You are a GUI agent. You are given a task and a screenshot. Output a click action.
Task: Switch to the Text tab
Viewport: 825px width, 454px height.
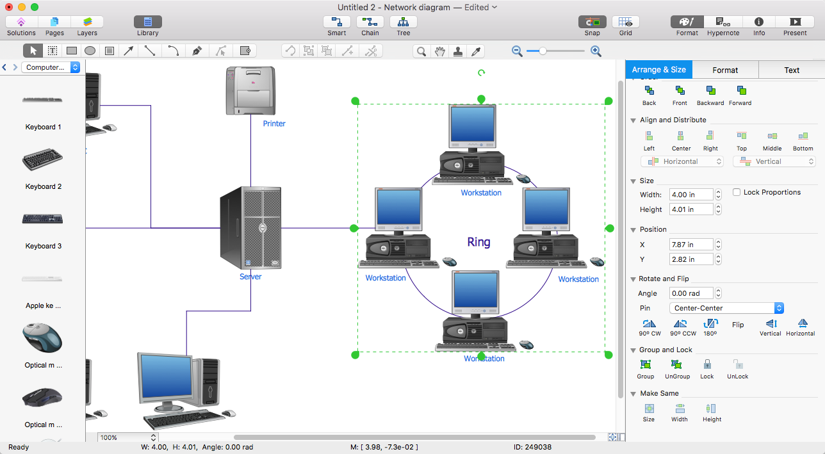(x=792, y=70)
